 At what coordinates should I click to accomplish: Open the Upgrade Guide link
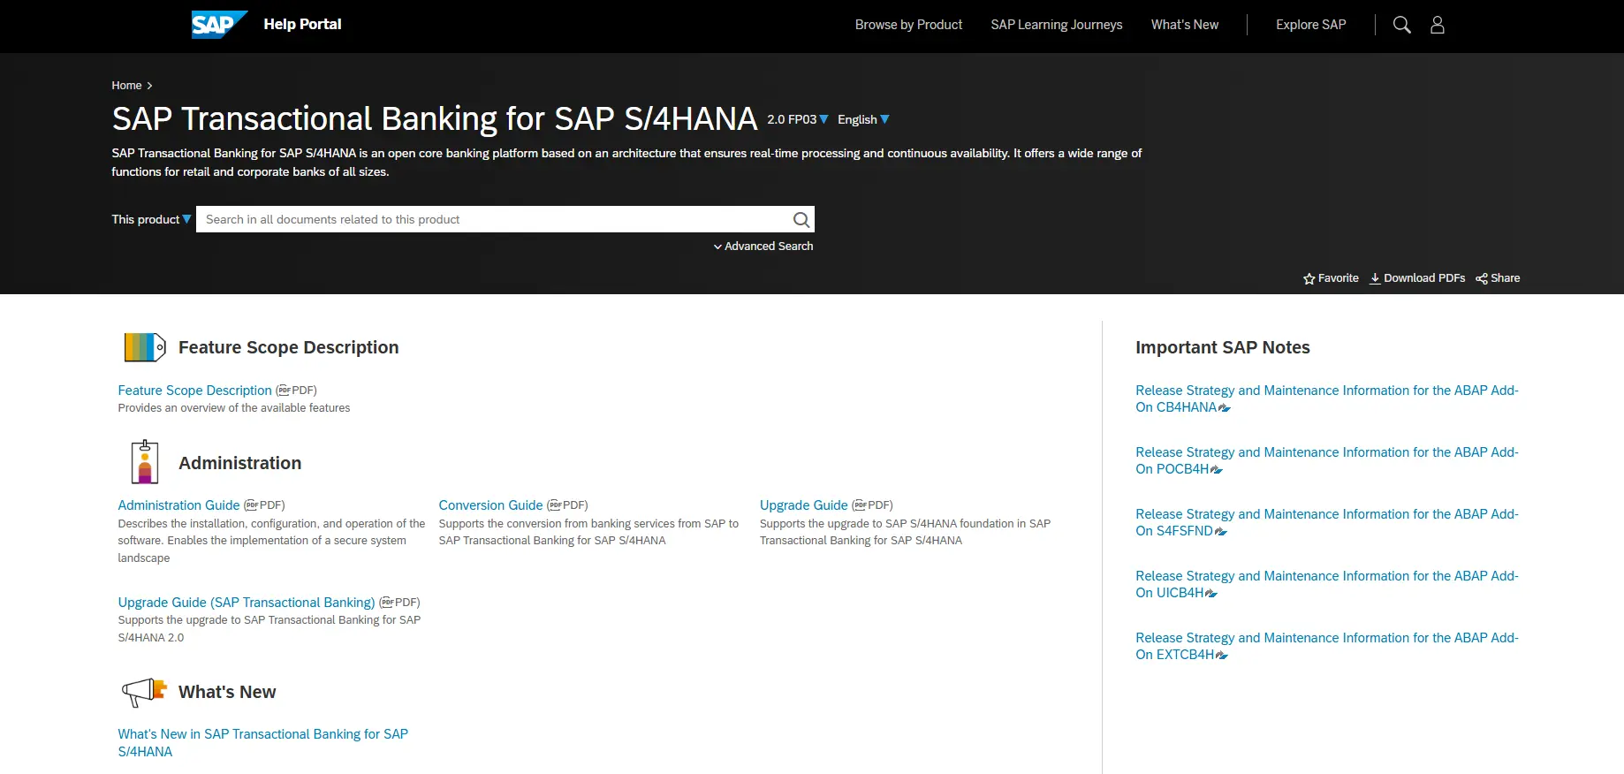[803, 505]
